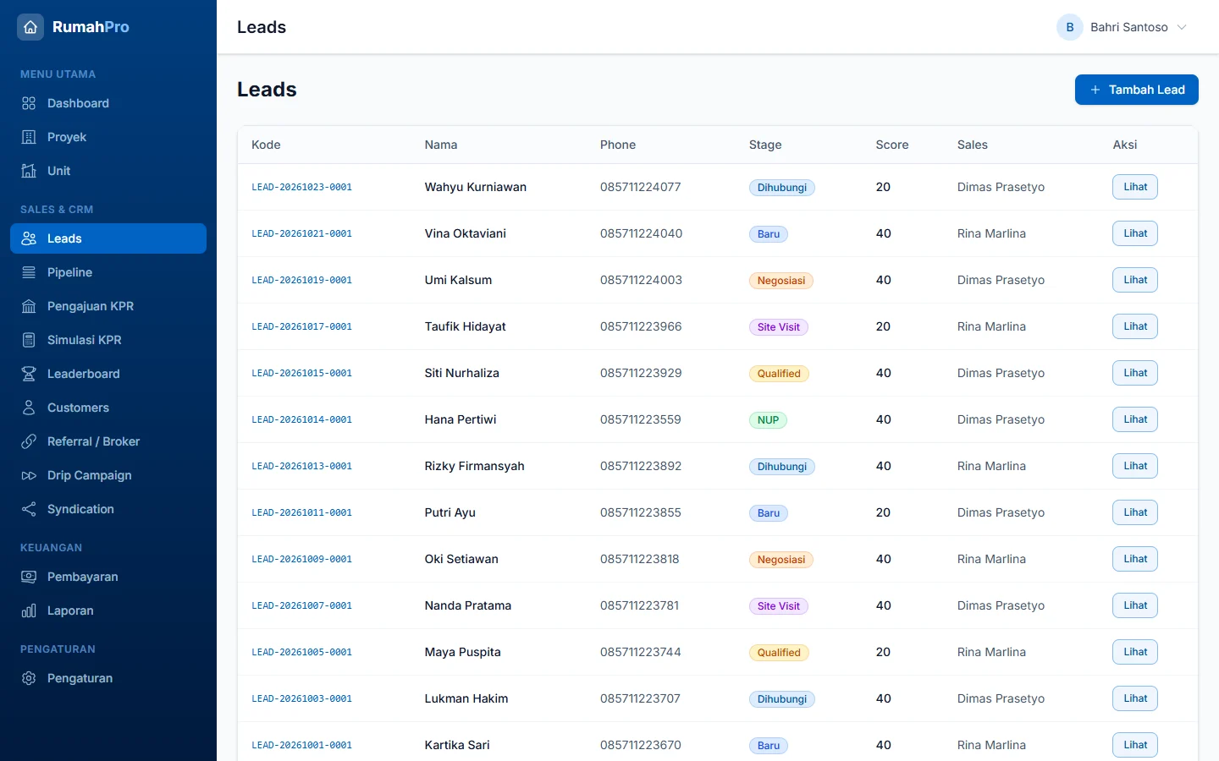Click the Leads people icon
1219x761 pixels.
tap(29, 238)
